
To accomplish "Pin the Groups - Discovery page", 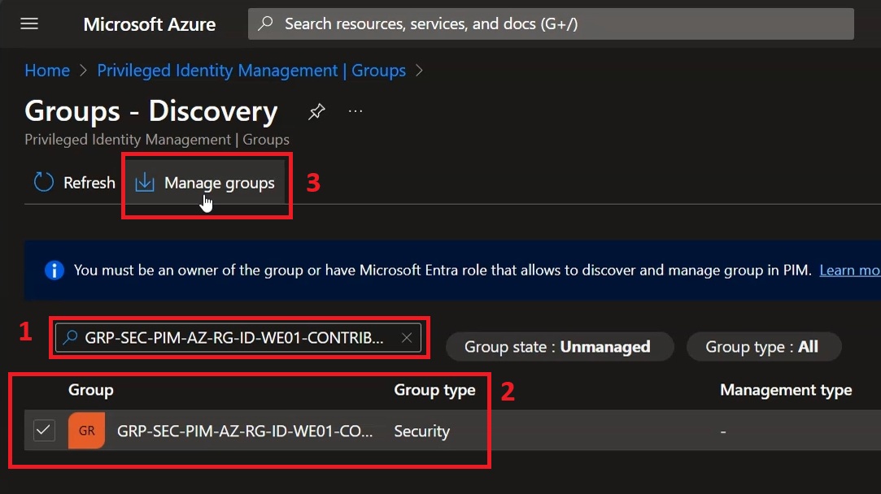I will coord(316,111).
